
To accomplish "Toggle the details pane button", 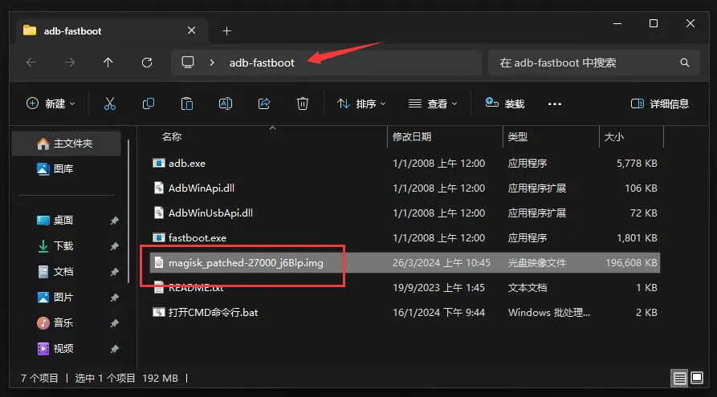I will [x=660, y=103].
